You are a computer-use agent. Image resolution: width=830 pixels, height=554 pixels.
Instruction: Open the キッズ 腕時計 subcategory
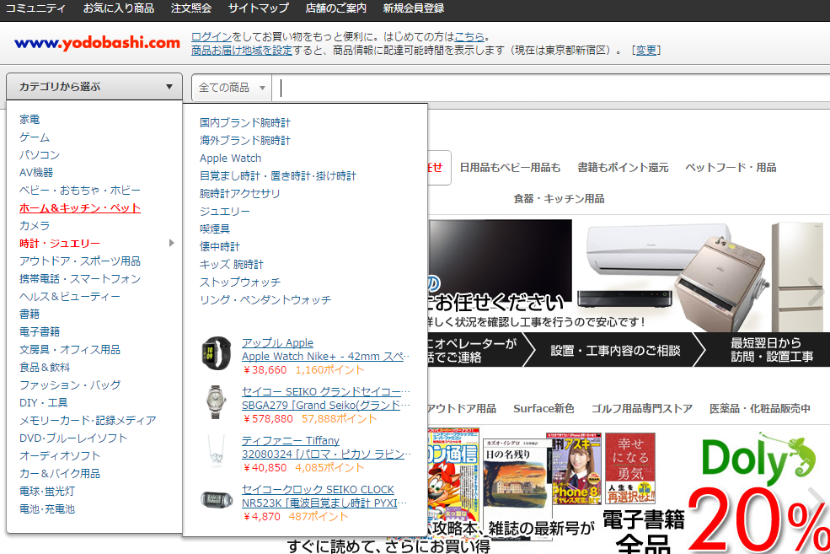[232, 264]
